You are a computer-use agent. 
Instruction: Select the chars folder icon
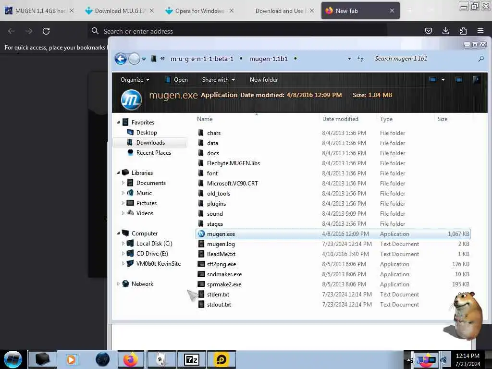coord(201,133)
